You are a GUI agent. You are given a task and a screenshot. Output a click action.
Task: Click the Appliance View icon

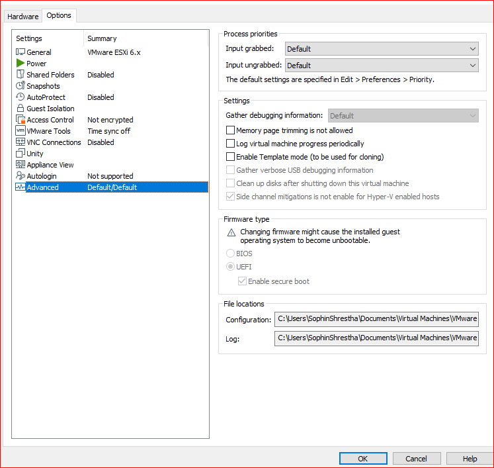click(x=21, y=164)
